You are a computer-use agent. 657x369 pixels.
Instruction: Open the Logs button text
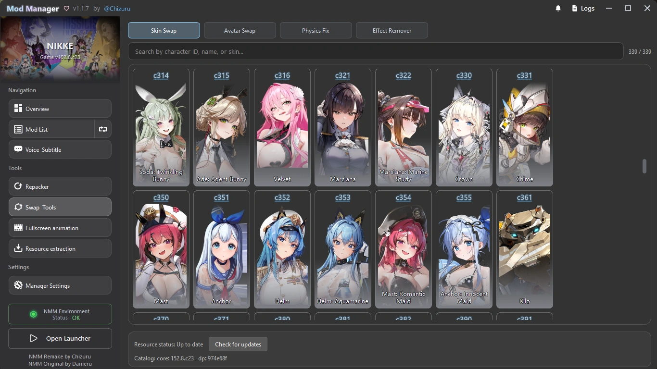[x=588, y=8]
